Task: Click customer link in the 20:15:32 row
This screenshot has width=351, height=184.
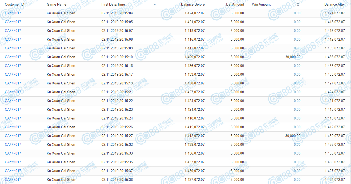Action: 13,144
